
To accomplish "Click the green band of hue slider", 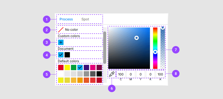I will (155, 41).
